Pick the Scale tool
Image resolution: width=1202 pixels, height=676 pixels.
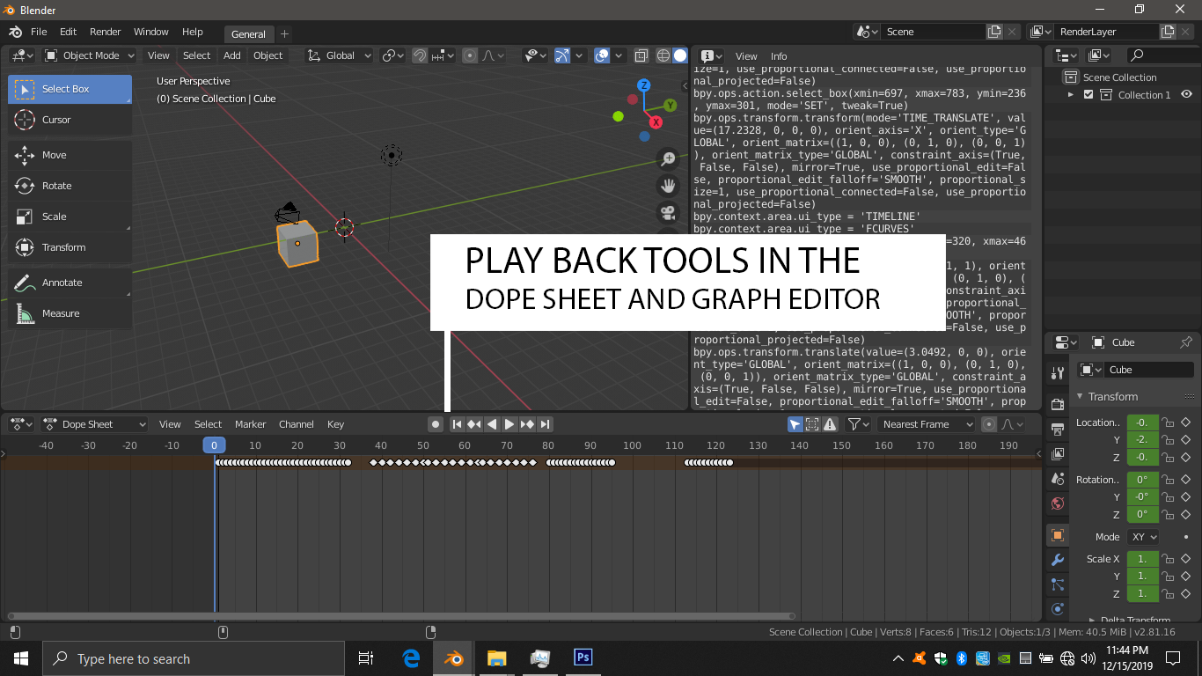(x=70, y=217)
